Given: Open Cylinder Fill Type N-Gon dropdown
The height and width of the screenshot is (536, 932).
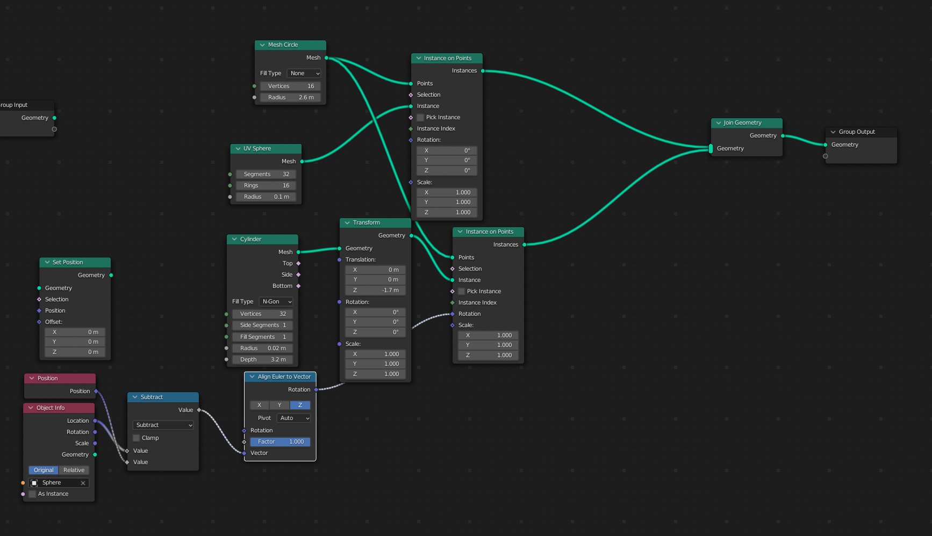Looking at the screenshot, I should click(x=276, y=302).
